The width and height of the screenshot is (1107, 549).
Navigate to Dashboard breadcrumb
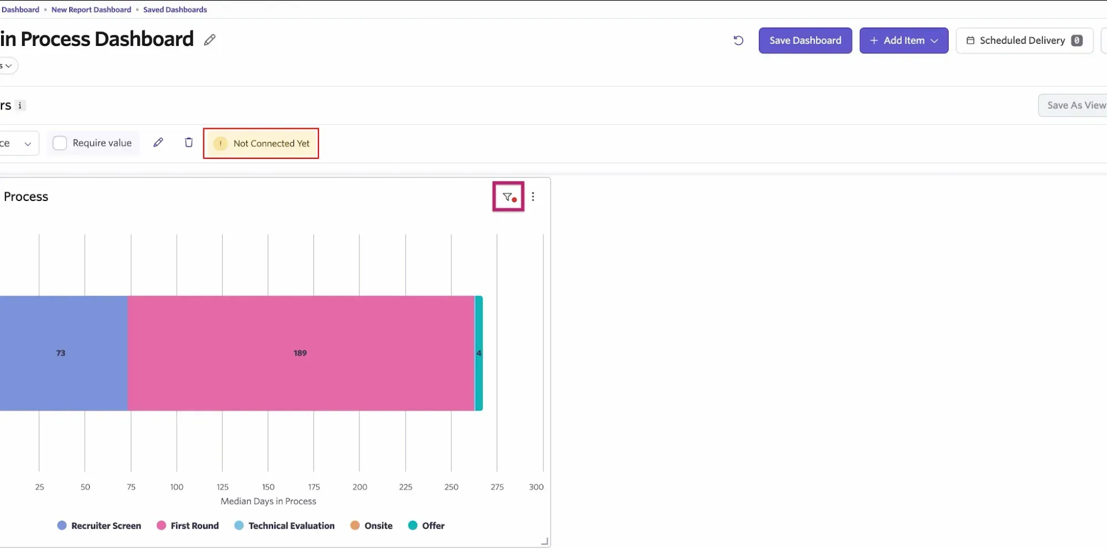(20, 9)
